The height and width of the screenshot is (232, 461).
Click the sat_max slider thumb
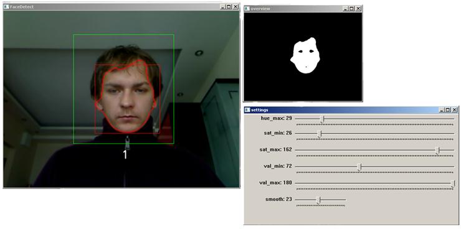point(437,151)
